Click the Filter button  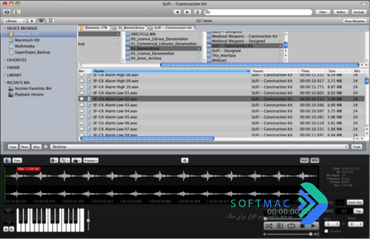[x=323, y=12]
